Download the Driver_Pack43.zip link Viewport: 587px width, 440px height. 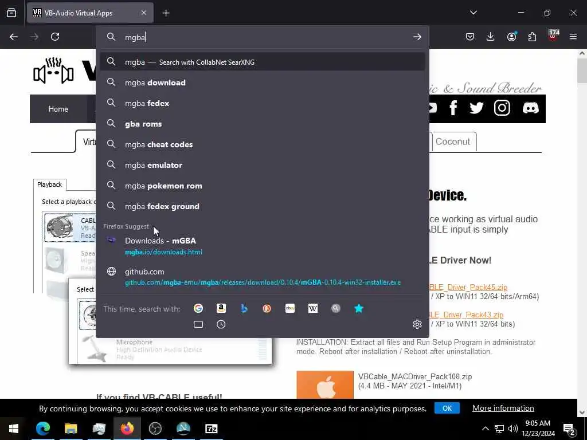[467, 315]
